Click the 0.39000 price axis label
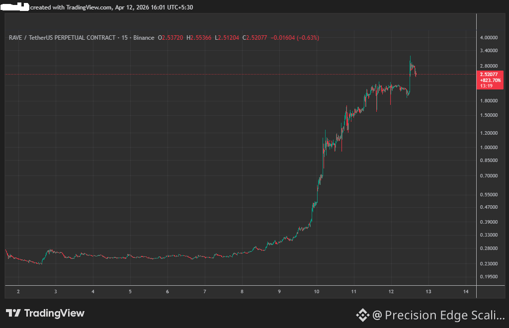Screen dimensions: 509x328 (x=489, y=222)
